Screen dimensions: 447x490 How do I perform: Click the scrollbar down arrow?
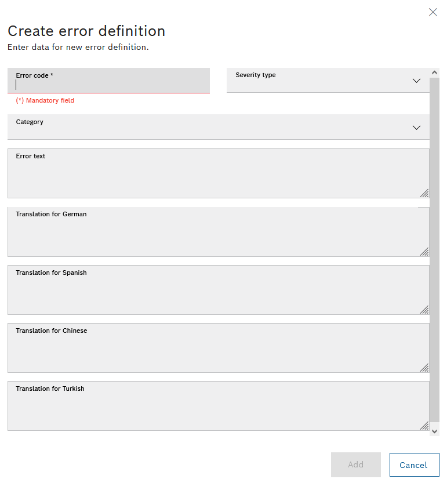pos(434,431)
